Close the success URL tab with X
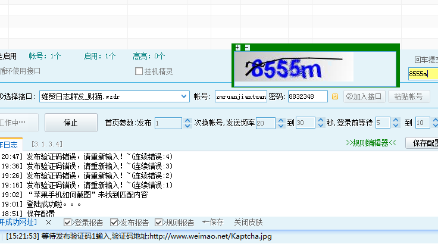 (x=49, y=223)
